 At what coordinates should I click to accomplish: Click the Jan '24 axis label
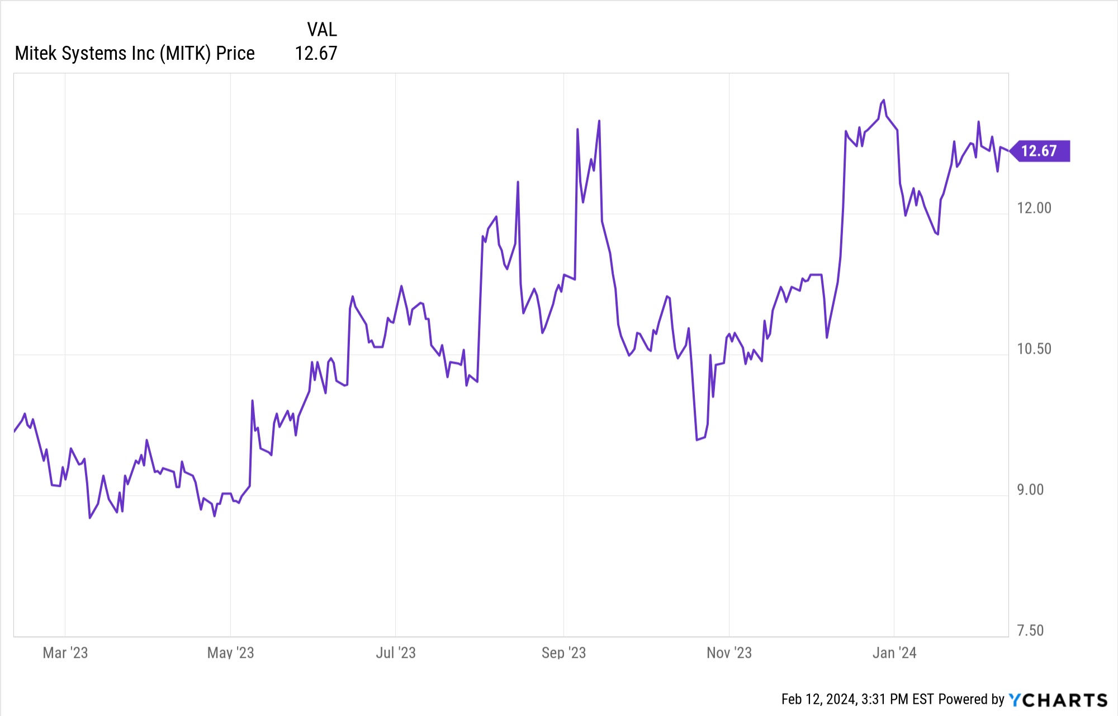click(x=894, y=653)
